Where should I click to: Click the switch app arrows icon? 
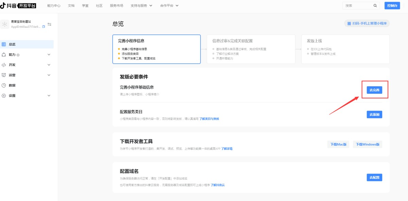point(50,24)
